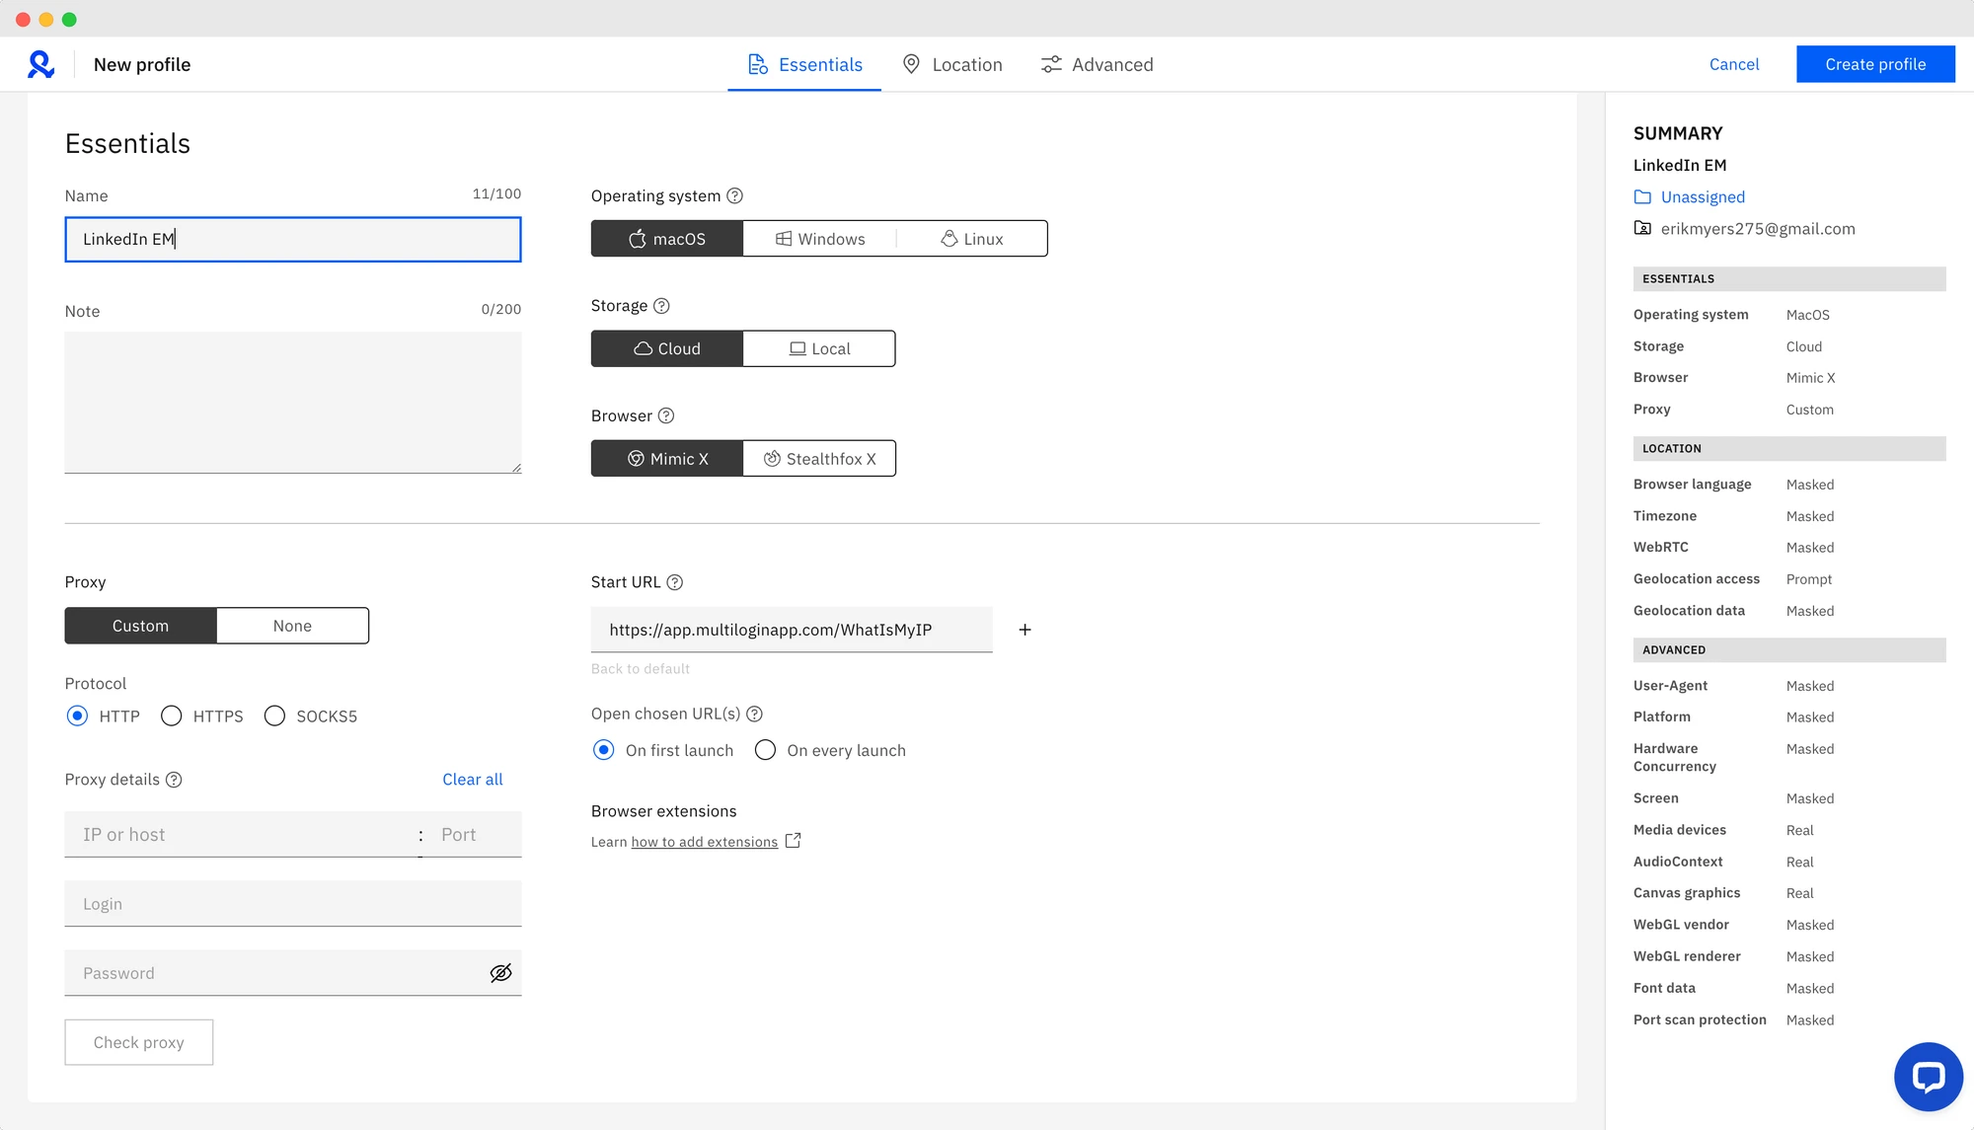Focus the proxy Port field
The image size is (1974, 1130).
[476, 835]
